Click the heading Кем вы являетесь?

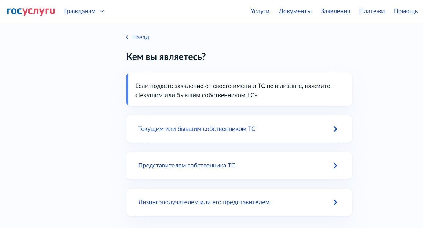pyautogui.click(x=166, y=57)
